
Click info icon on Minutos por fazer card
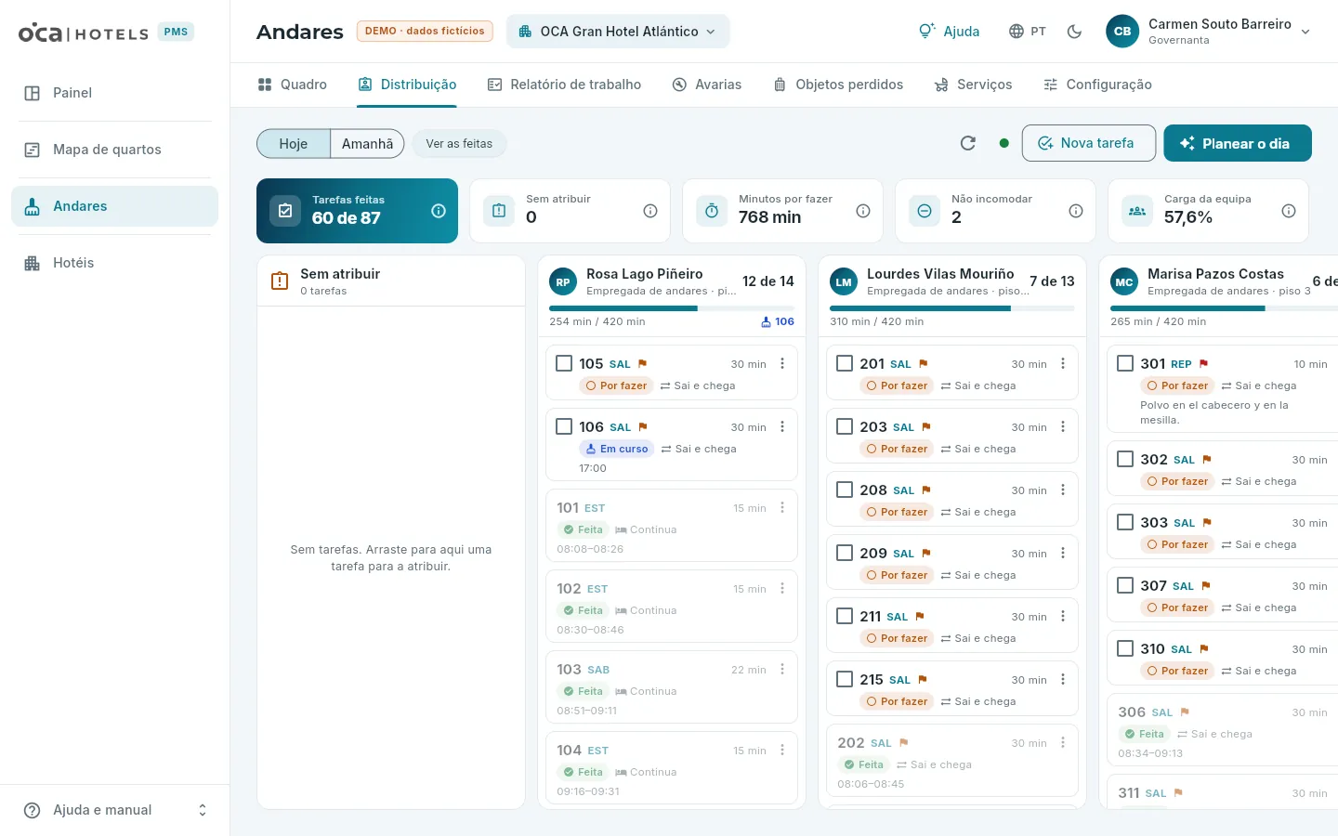(863, 211)
